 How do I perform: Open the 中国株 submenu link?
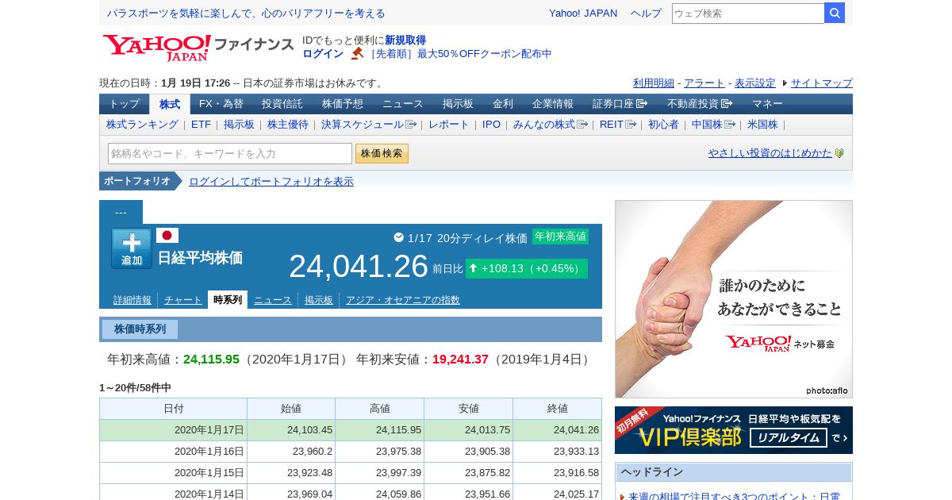[712, 125]
